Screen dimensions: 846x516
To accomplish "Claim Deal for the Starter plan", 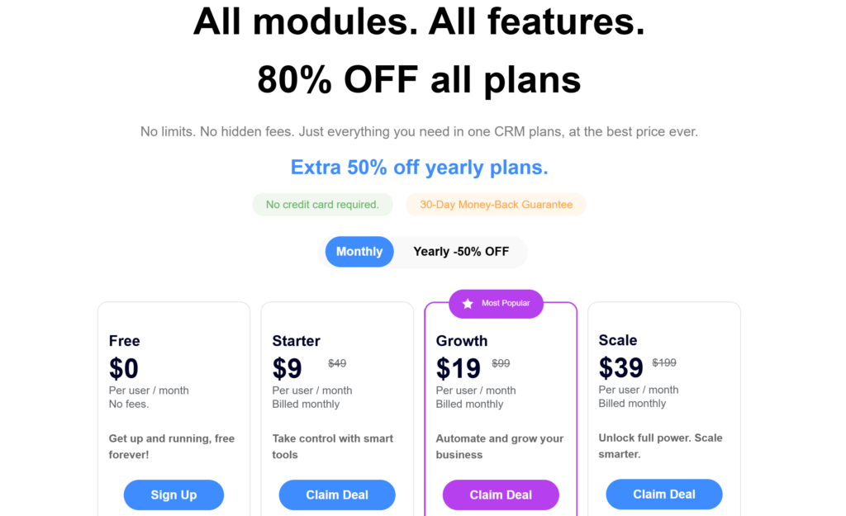I will pos(337,495).
